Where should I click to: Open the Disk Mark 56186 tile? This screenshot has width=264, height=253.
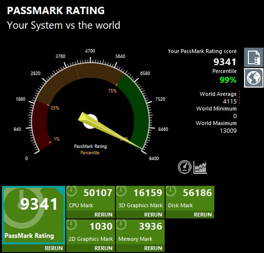point(190,199)
